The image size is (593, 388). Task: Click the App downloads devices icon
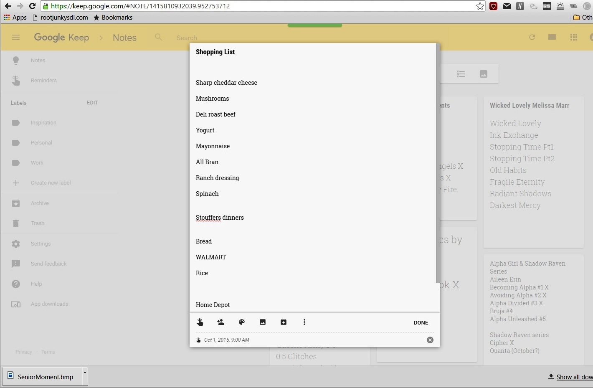16,304
